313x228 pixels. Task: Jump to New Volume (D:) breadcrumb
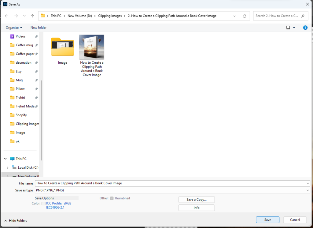(80, 16)
